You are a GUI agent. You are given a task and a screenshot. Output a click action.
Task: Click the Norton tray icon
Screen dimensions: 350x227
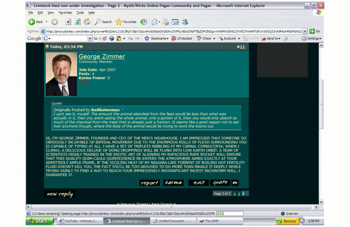coord(287,221)
